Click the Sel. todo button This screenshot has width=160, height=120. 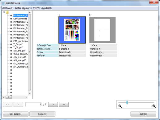click(15, 114)
